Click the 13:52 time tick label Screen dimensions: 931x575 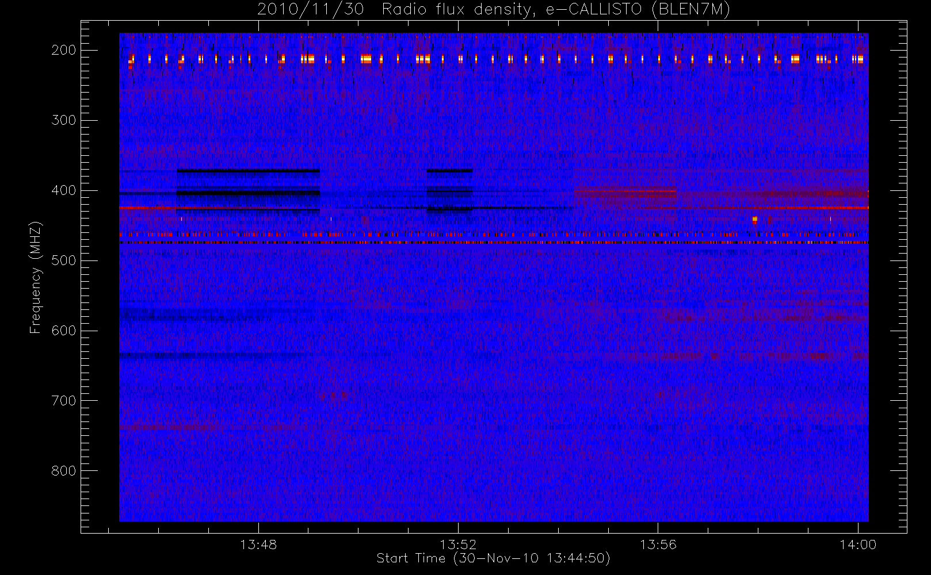coord(458,545)
